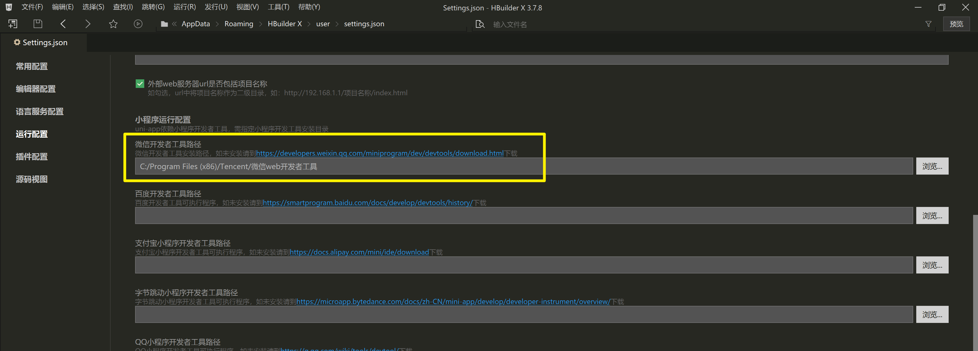Screen dimensions: 978x351
Task: Toggle 外部web服务器url是否包括项目名称 checkbox
Action: coord(140,83)
